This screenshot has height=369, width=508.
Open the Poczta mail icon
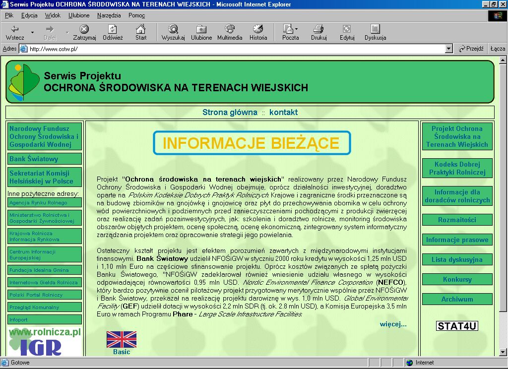[288, 29]
